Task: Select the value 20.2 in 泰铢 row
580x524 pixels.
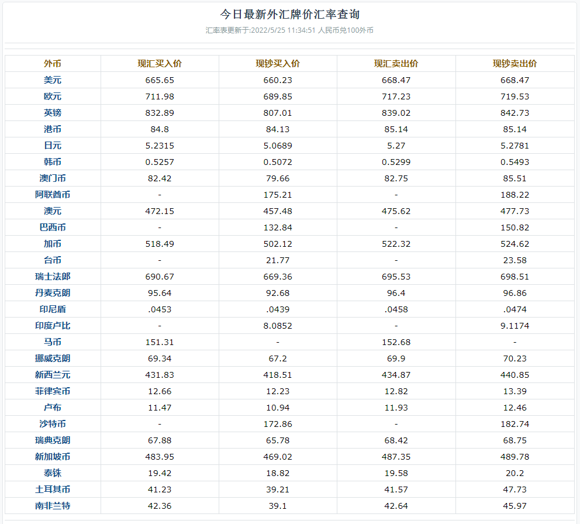Action: click(515, 473)
